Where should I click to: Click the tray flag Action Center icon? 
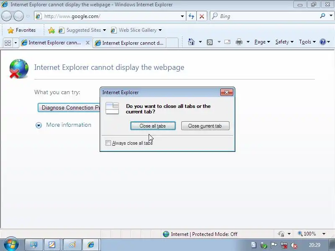coord(274,246)
